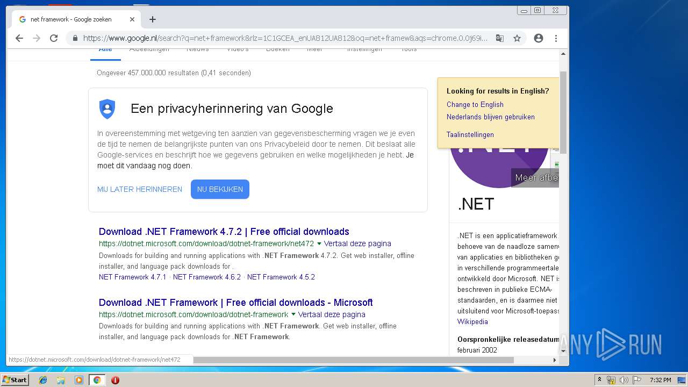Viewport: 688px width, 387px height.
Task: Click the Show desktop button
Action: (682, 380)
